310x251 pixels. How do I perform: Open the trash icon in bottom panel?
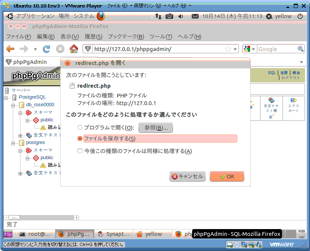[x=302, y=234]
